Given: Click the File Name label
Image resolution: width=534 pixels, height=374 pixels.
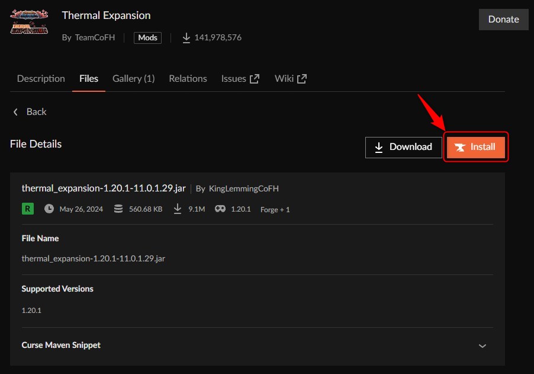Looking at the screenshot, I should pos(40,238).
